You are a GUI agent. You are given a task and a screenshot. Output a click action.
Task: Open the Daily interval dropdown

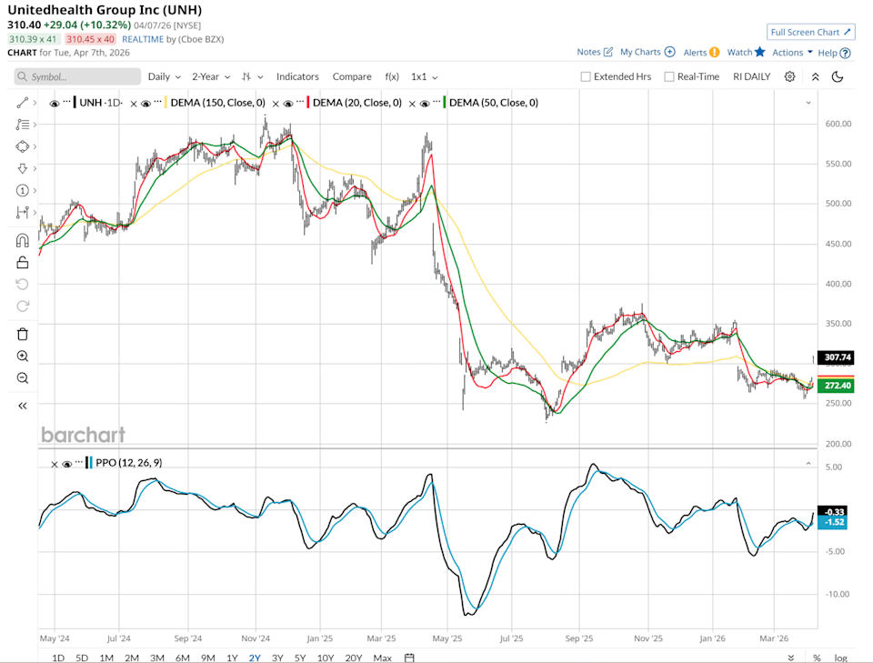[162, 76]
